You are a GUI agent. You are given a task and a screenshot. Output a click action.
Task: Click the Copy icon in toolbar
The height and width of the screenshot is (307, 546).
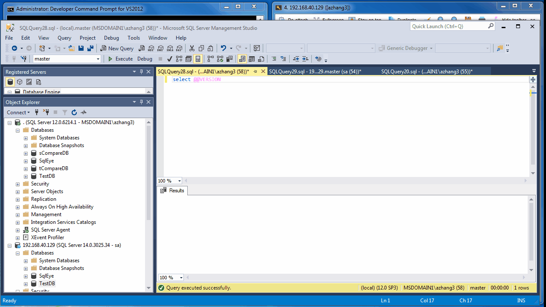(201, 48)
